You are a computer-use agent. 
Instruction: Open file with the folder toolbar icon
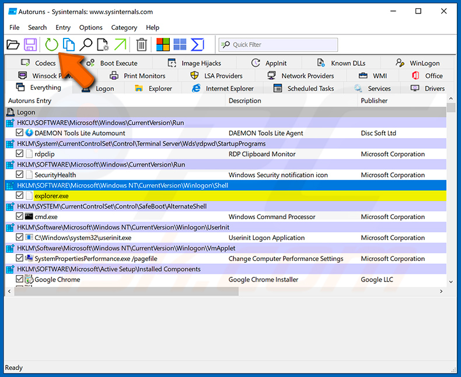(x=13, y=45)
